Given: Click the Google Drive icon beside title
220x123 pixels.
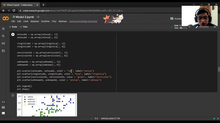Looking at the screenshot, I should tap(14, 17).
